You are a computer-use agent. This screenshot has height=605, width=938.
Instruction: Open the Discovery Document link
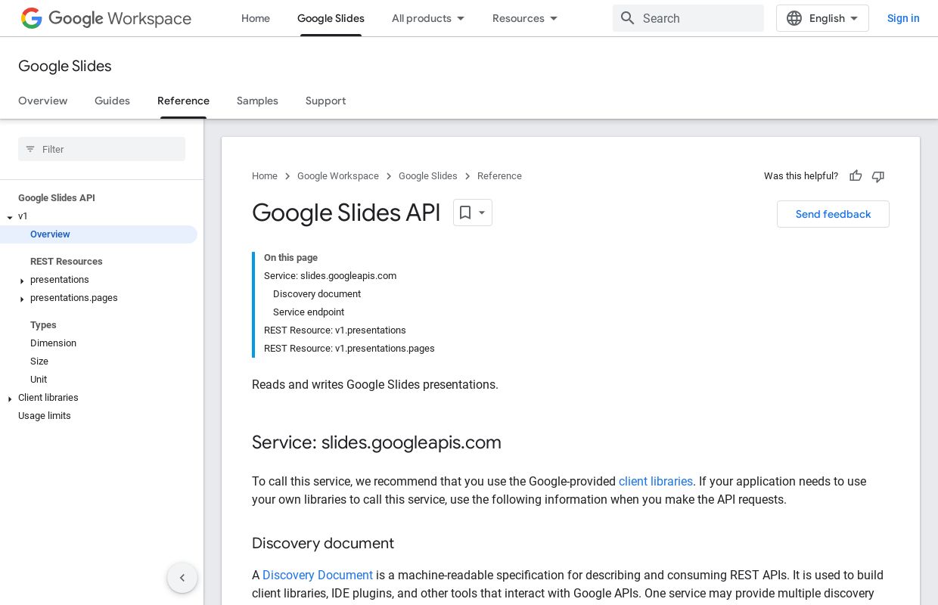318,575
